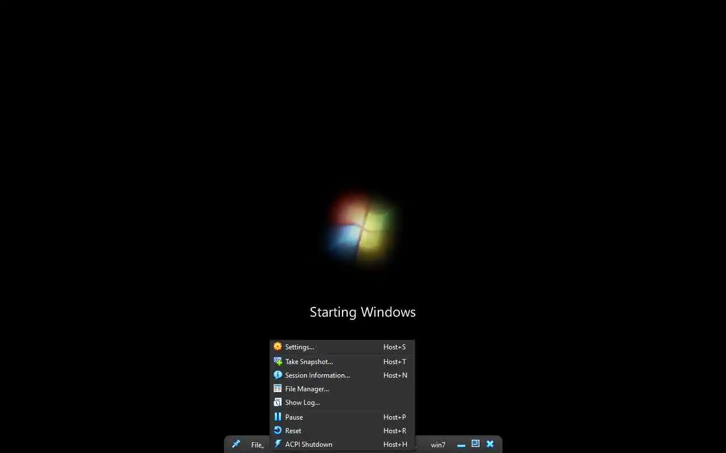Choose Take Snapshot menu entry
This screenshot has width=726, height=453.
pyautogui.click(x=342, y=362)
